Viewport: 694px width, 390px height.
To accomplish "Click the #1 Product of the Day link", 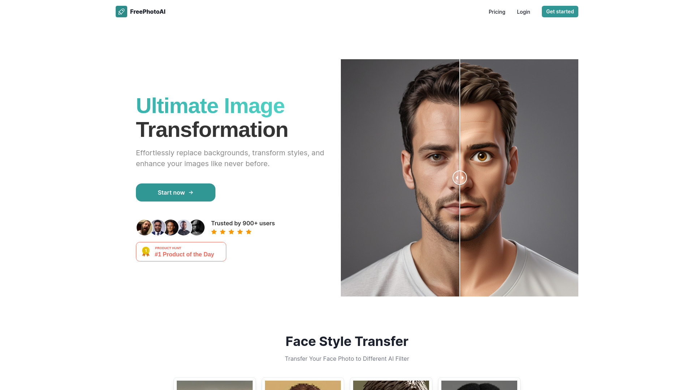I will point(181,251).
